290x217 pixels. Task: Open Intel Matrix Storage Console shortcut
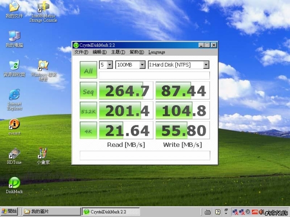(43, 7)
